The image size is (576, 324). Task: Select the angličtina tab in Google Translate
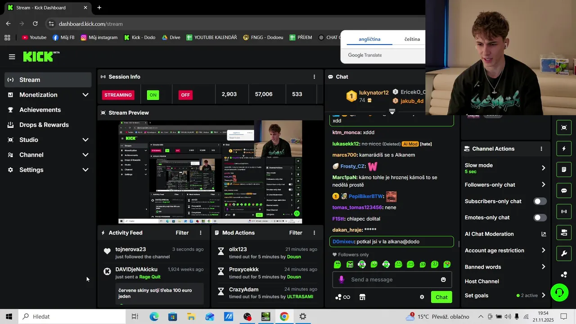pos(369,39)
